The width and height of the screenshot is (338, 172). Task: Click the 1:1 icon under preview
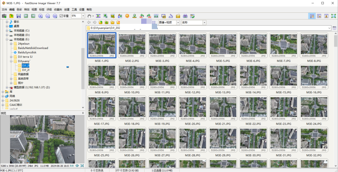pyautogui.click(x=72, y=166)
